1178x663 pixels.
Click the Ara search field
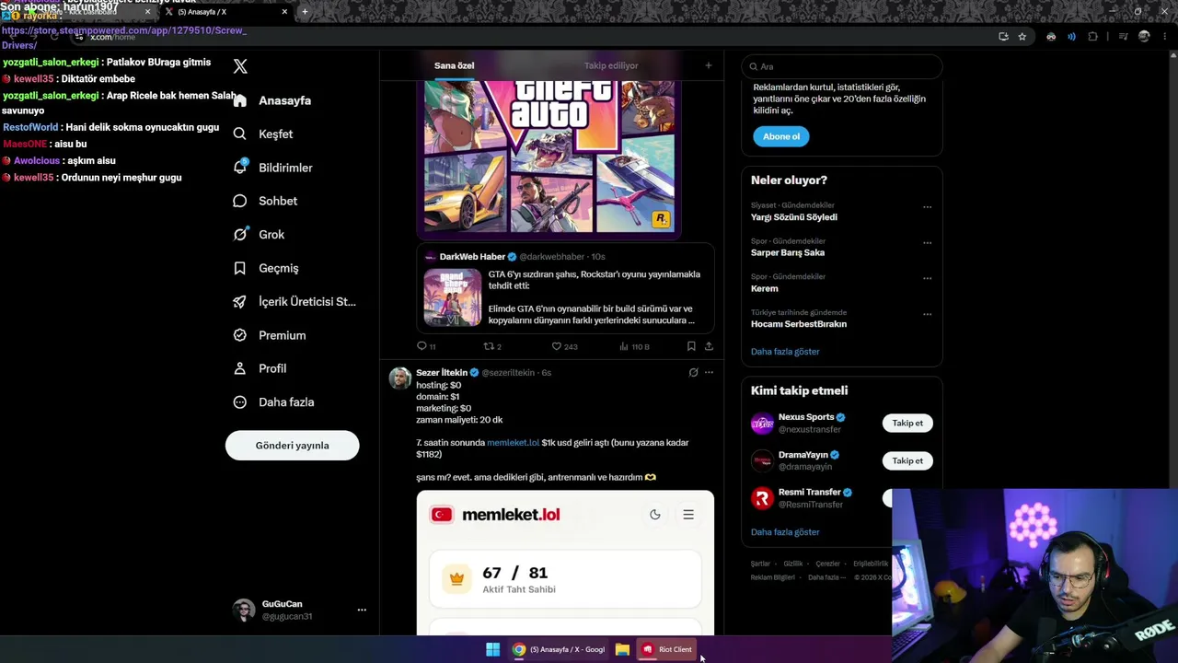(x=842, y=66)
